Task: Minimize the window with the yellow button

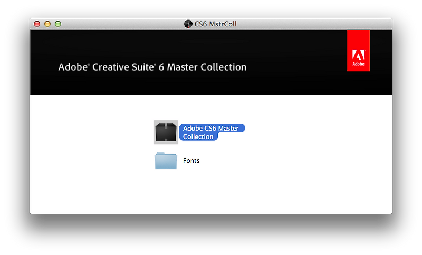Action: click(47, 24)
